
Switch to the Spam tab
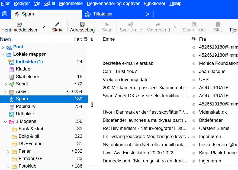46,14
